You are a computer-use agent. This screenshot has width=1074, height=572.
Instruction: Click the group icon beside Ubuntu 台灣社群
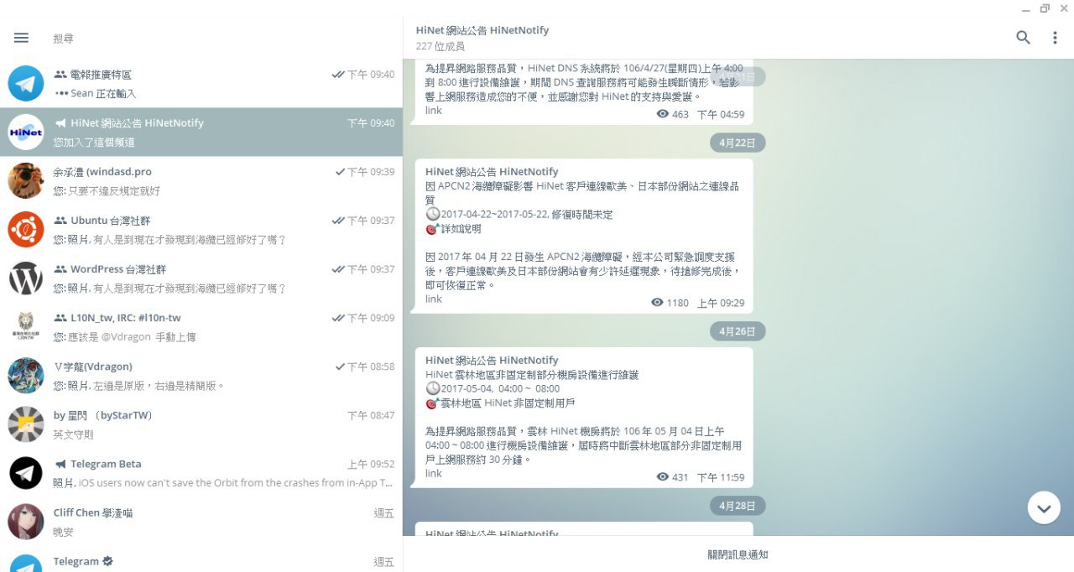60,221
